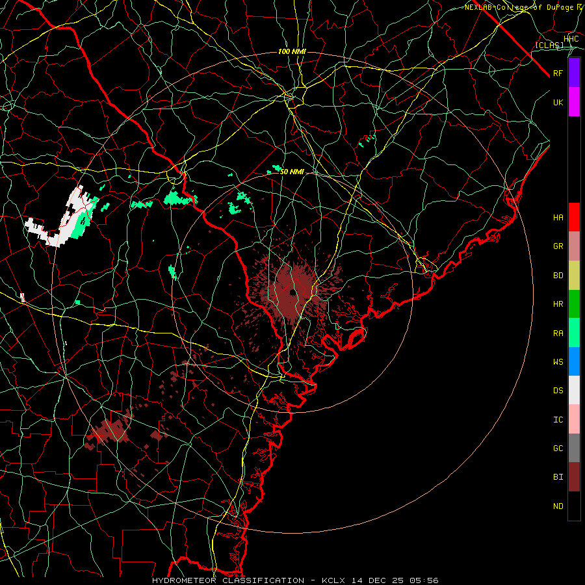
Task: Click the IC legend label
Action: (558, 420)
